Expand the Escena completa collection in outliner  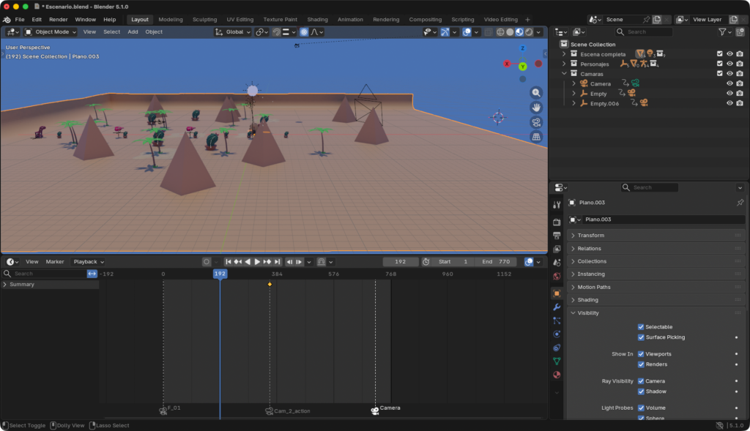coord(564,54)
